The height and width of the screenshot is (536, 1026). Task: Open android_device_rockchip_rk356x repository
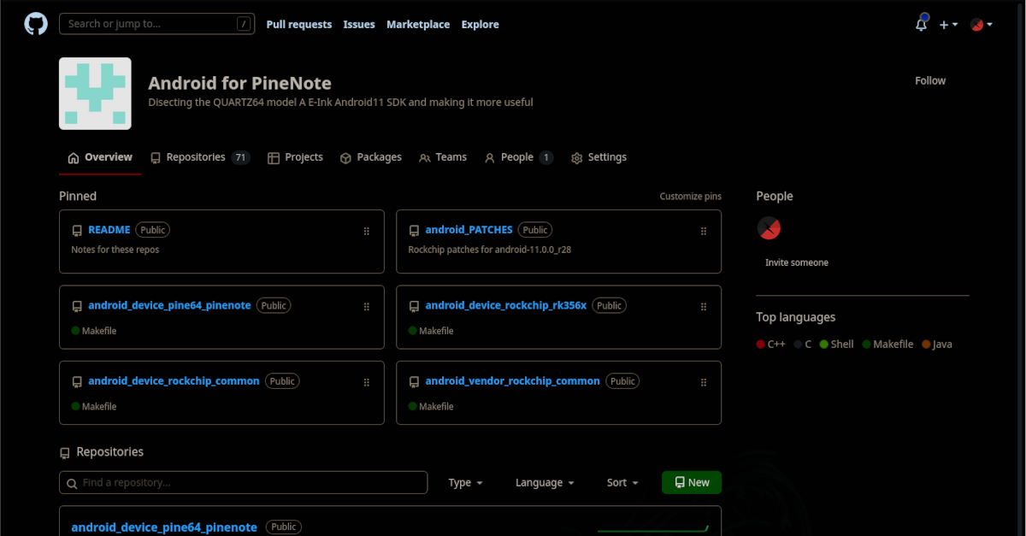click(506, 305)
